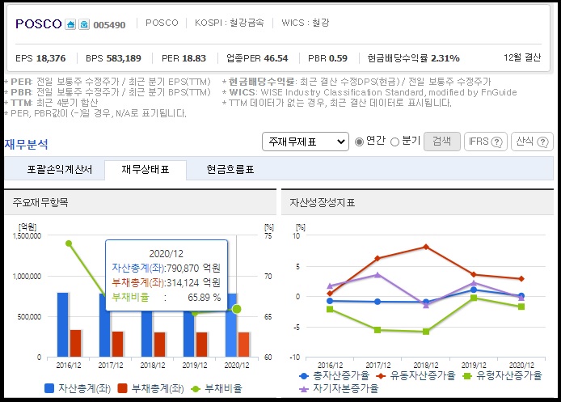Screen dimensions: 561x402
Task: Click the 2016/12 red 부채총계 bar
Action: 75,343
